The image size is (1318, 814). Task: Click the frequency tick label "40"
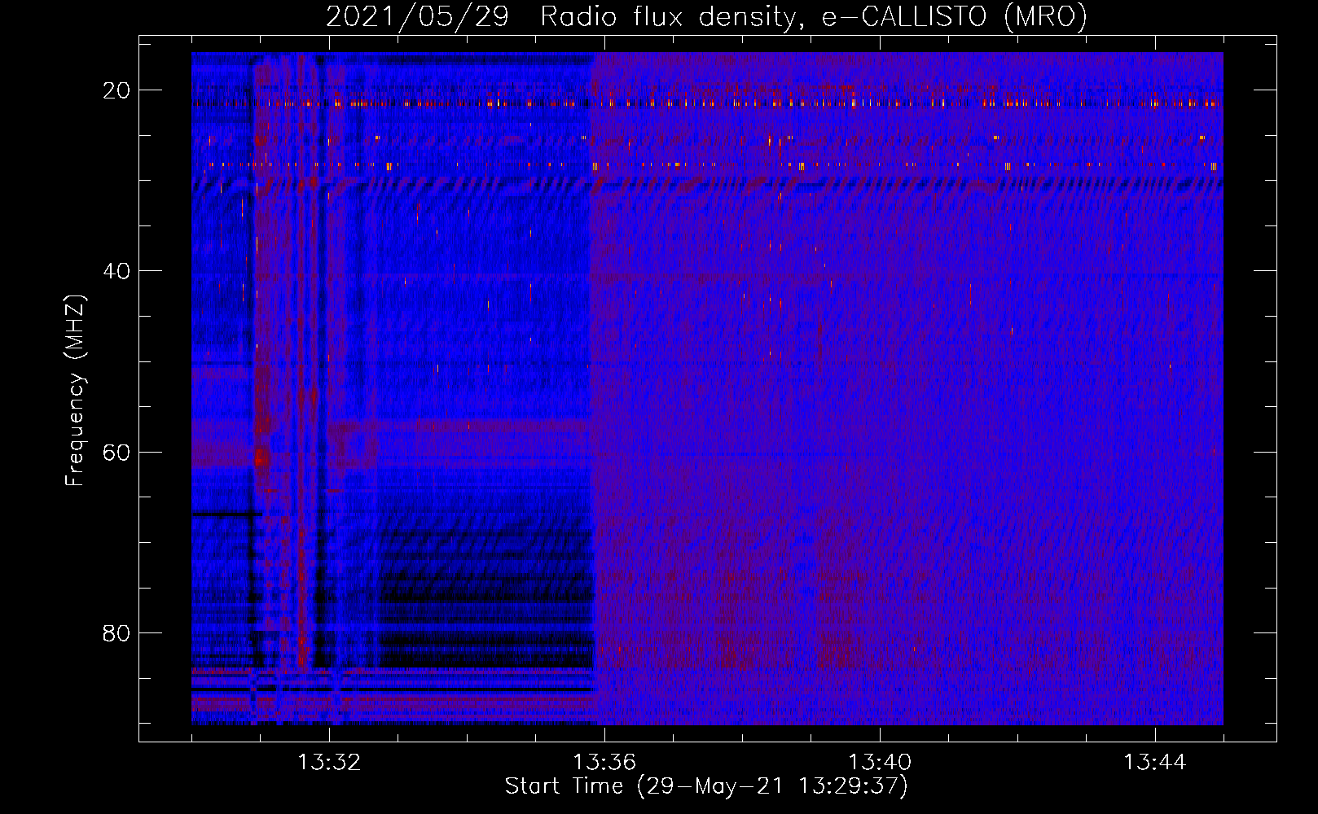pyautogui.click(x=116, y=271)
